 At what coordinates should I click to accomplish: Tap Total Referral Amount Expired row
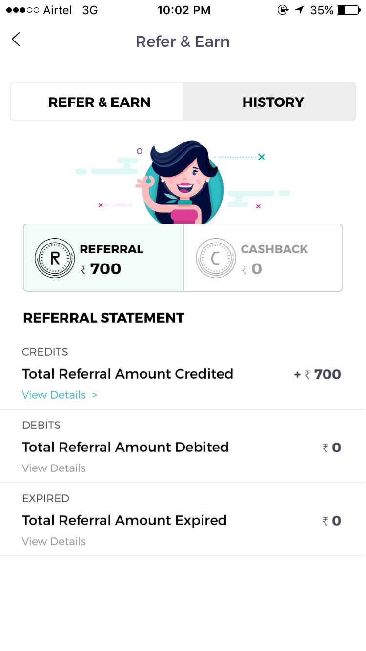click(124, 520)
